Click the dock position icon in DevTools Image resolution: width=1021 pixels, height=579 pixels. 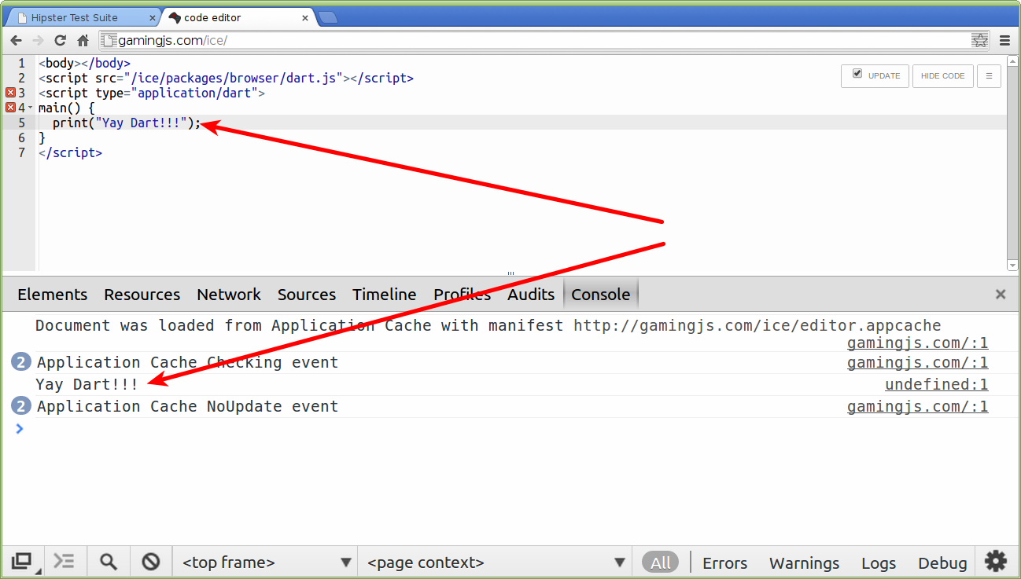coord(22,561)
